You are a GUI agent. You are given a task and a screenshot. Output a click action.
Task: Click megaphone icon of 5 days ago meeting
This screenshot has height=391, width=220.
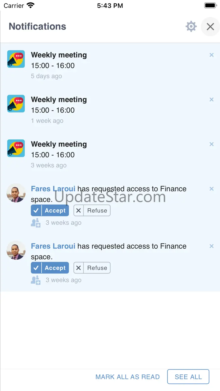[x=16, y=59]
